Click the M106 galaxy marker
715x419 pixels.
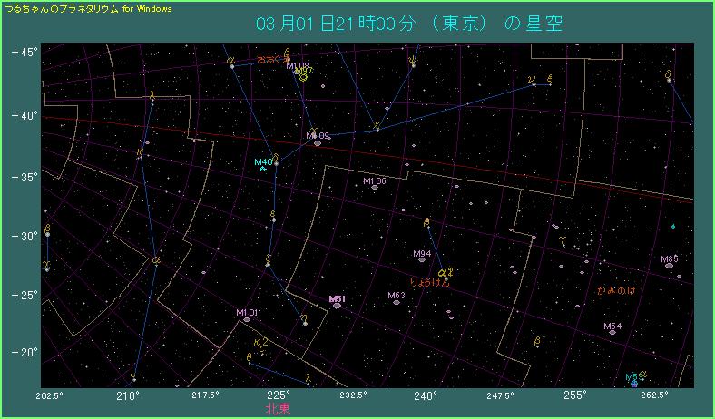click(x=375, y=188)
